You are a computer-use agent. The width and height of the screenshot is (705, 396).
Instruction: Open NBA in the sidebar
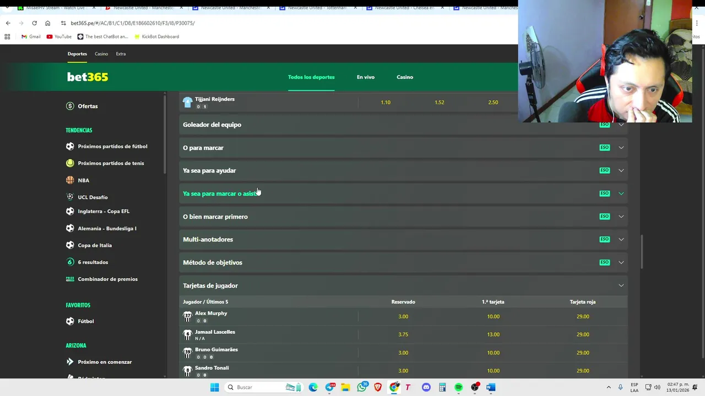coord(83,180)
